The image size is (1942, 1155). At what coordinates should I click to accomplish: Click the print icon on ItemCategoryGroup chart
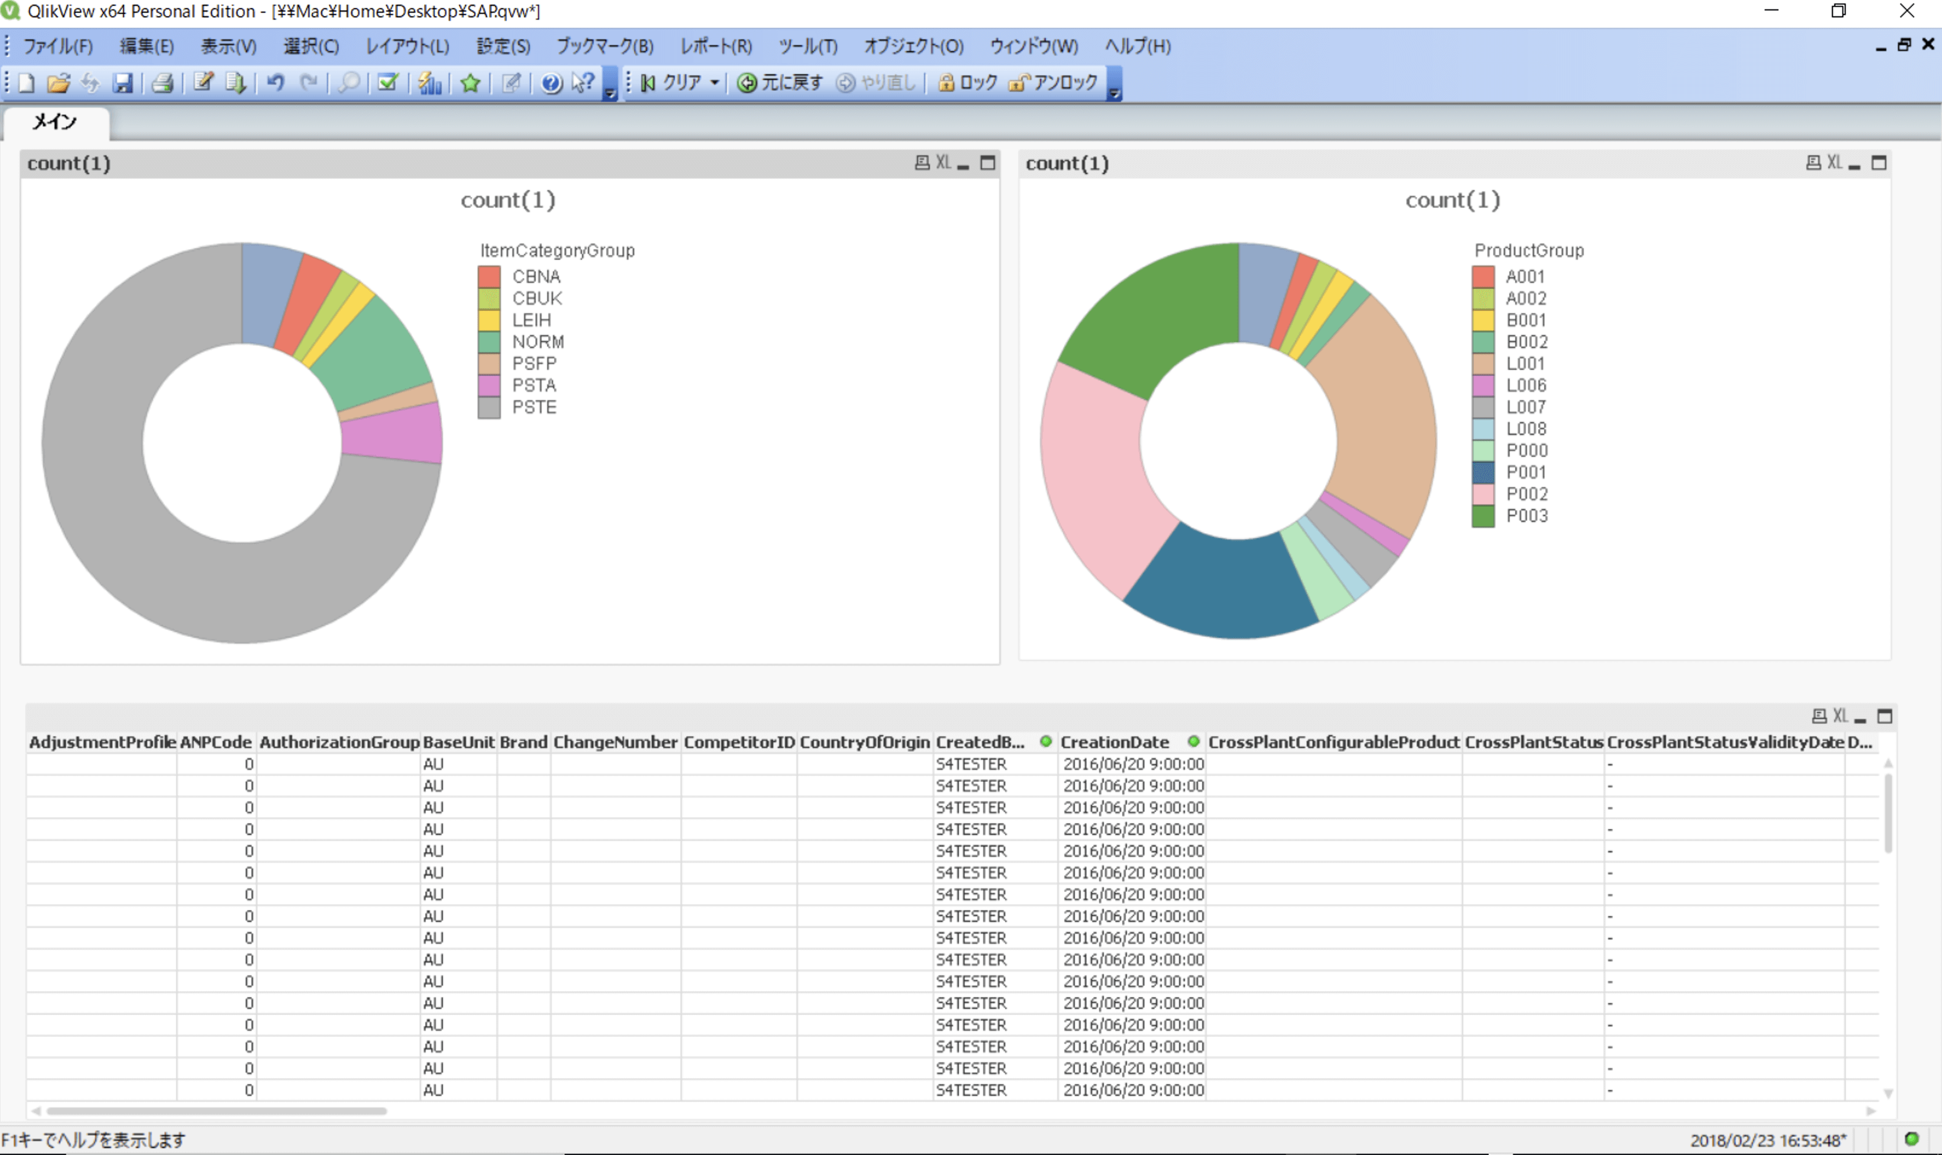(922, 163)
